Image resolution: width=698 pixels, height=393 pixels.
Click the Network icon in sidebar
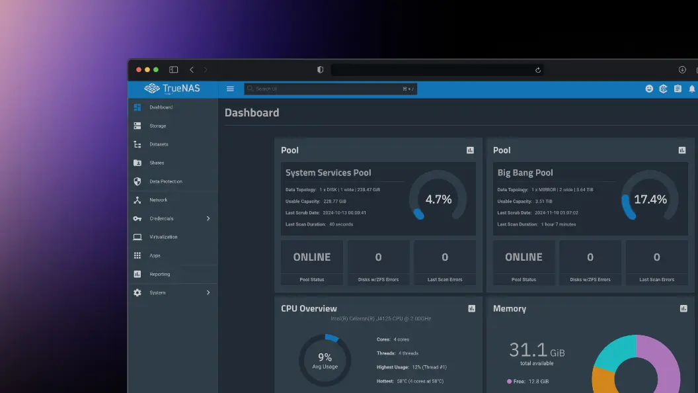click(137, 200)
